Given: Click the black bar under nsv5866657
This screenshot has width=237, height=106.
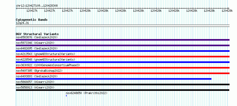Looking at the screenshot, I should (x=122, y=84).
